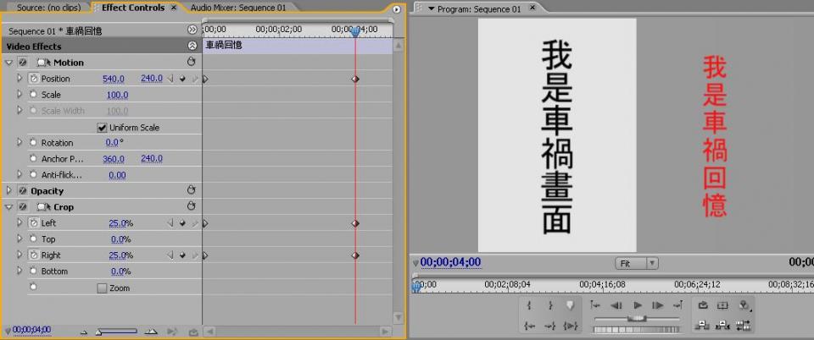
Task: Collapse the Motion effect group
Action: tap(8, 63)
